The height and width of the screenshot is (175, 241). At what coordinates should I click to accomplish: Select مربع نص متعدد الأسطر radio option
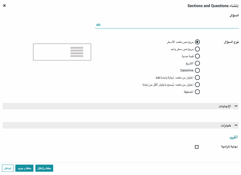197,42
